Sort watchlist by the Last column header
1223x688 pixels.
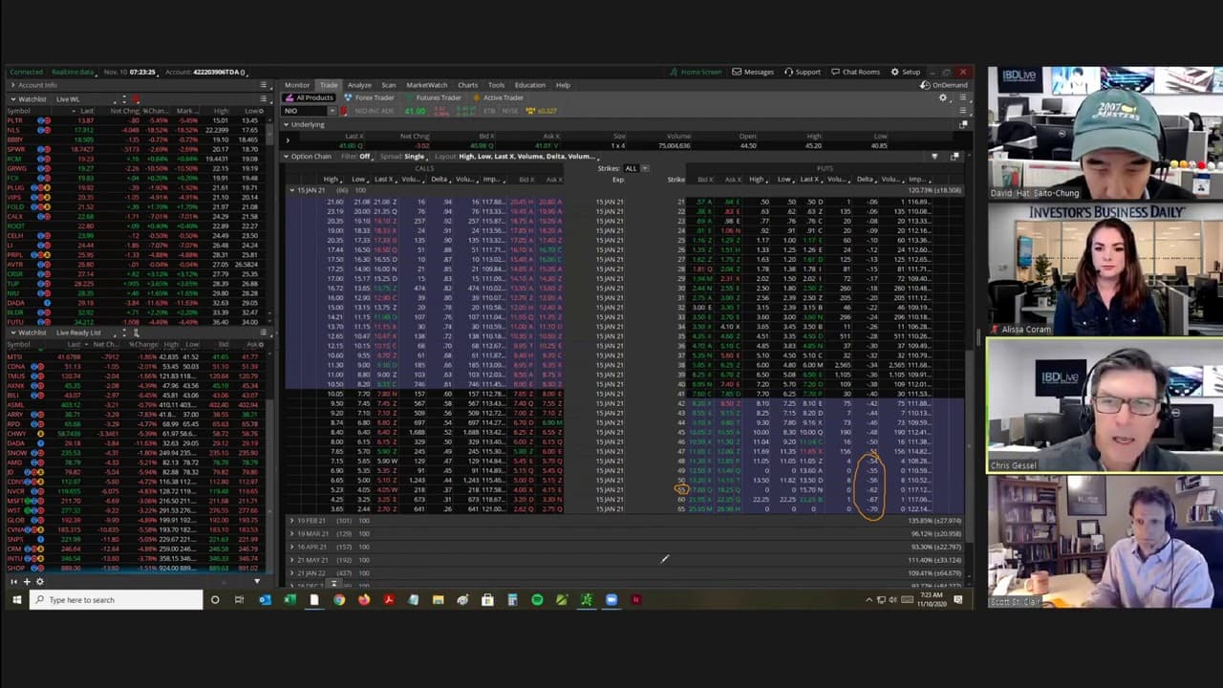(x=87, y=111)
